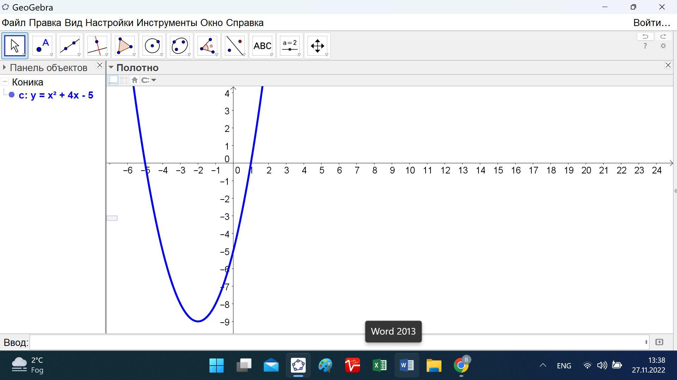This screenshot has height=380, width=677.
Task: Open the Настройки menu
Action: (x=109, y=23)
